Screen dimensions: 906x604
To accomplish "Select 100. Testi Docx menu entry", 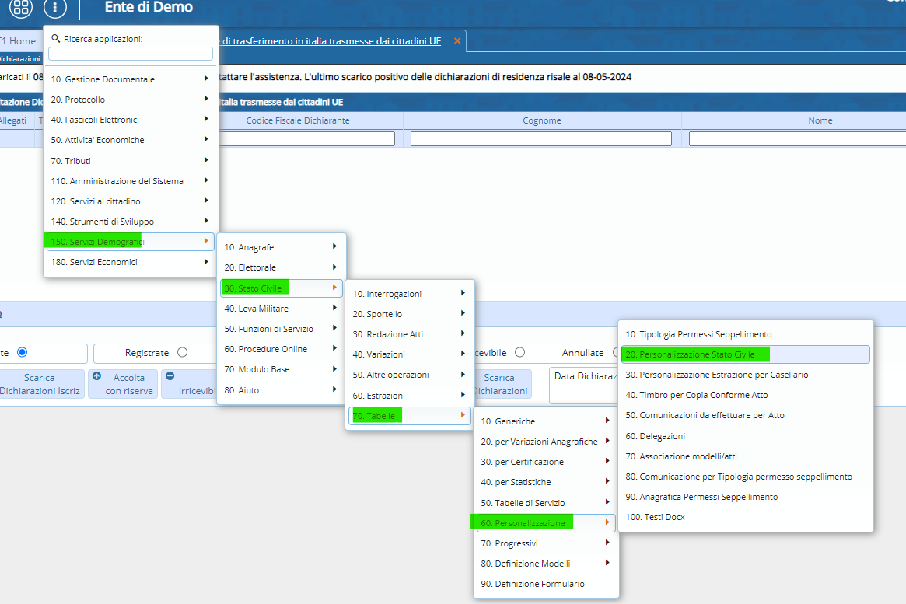I will click(x=655, y=517).
